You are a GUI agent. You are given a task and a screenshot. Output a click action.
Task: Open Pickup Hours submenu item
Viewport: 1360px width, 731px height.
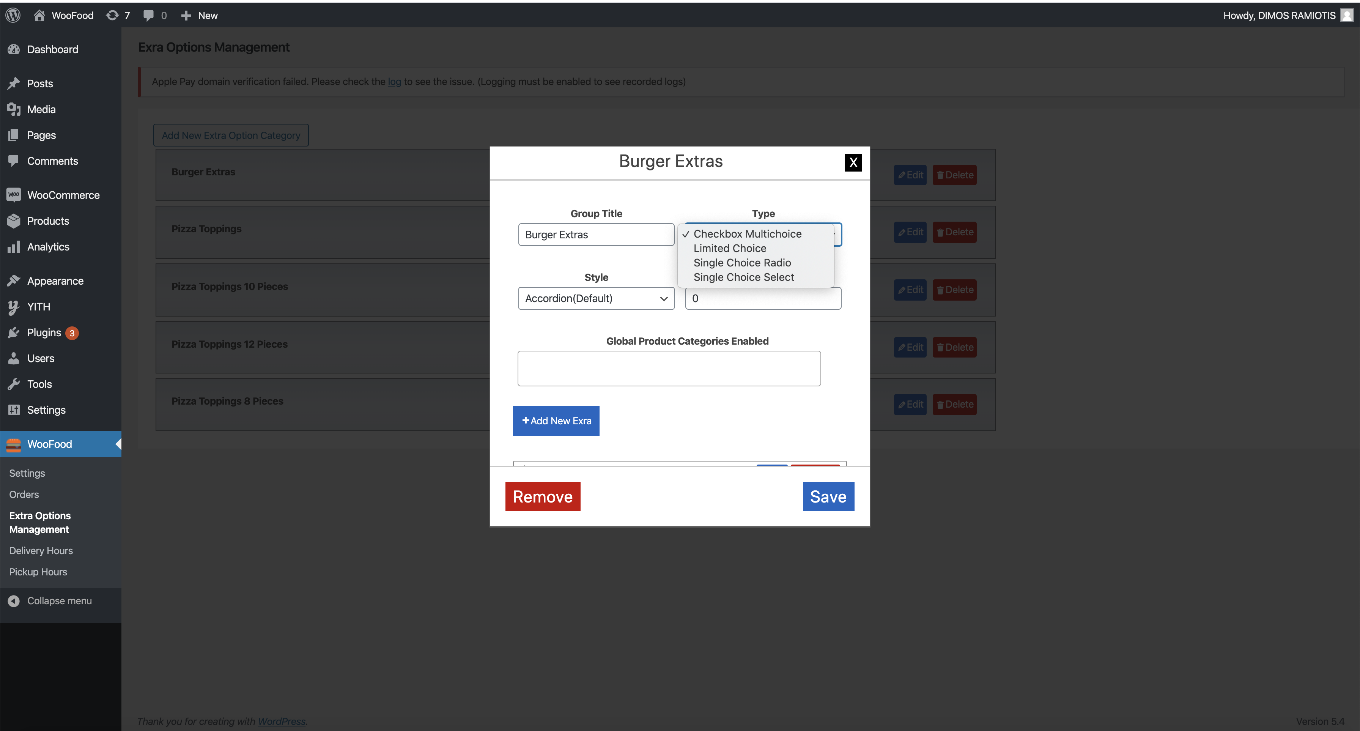[x=38, y=572]
